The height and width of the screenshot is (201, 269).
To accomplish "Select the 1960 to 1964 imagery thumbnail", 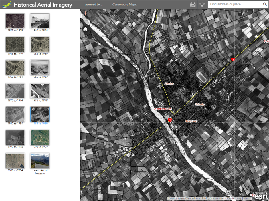I will coord(15,68).
